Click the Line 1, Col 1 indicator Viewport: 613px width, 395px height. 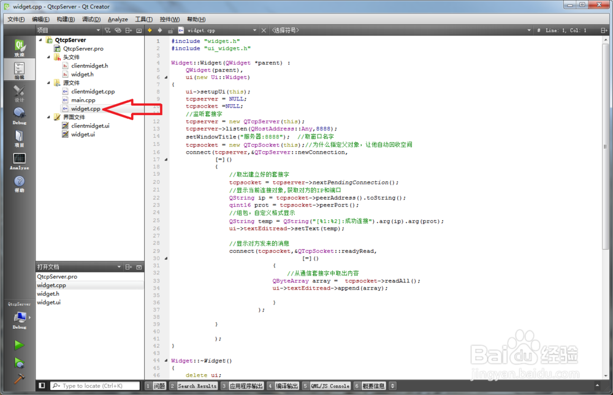coord(566,30)
